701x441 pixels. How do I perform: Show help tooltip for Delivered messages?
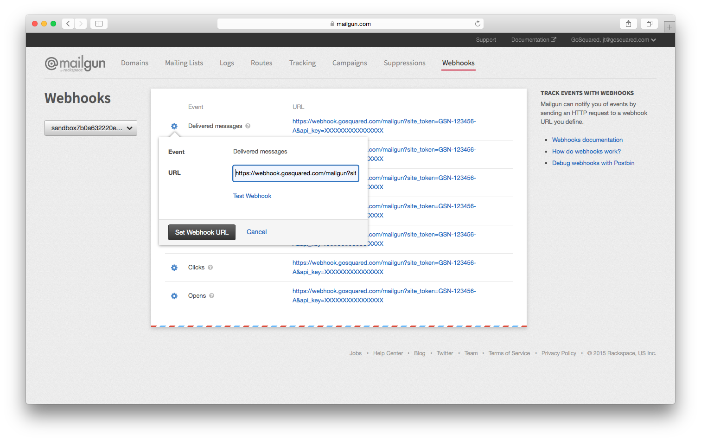click(x=248, y=126)
